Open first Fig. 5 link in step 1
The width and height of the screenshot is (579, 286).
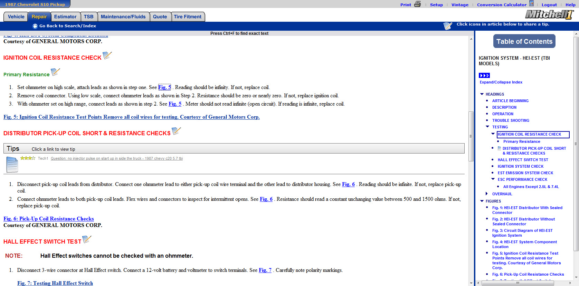tap(165, 87)
